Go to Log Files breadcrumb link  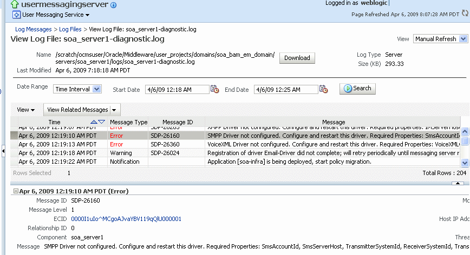pyautogui.click(x=70, y=29)
